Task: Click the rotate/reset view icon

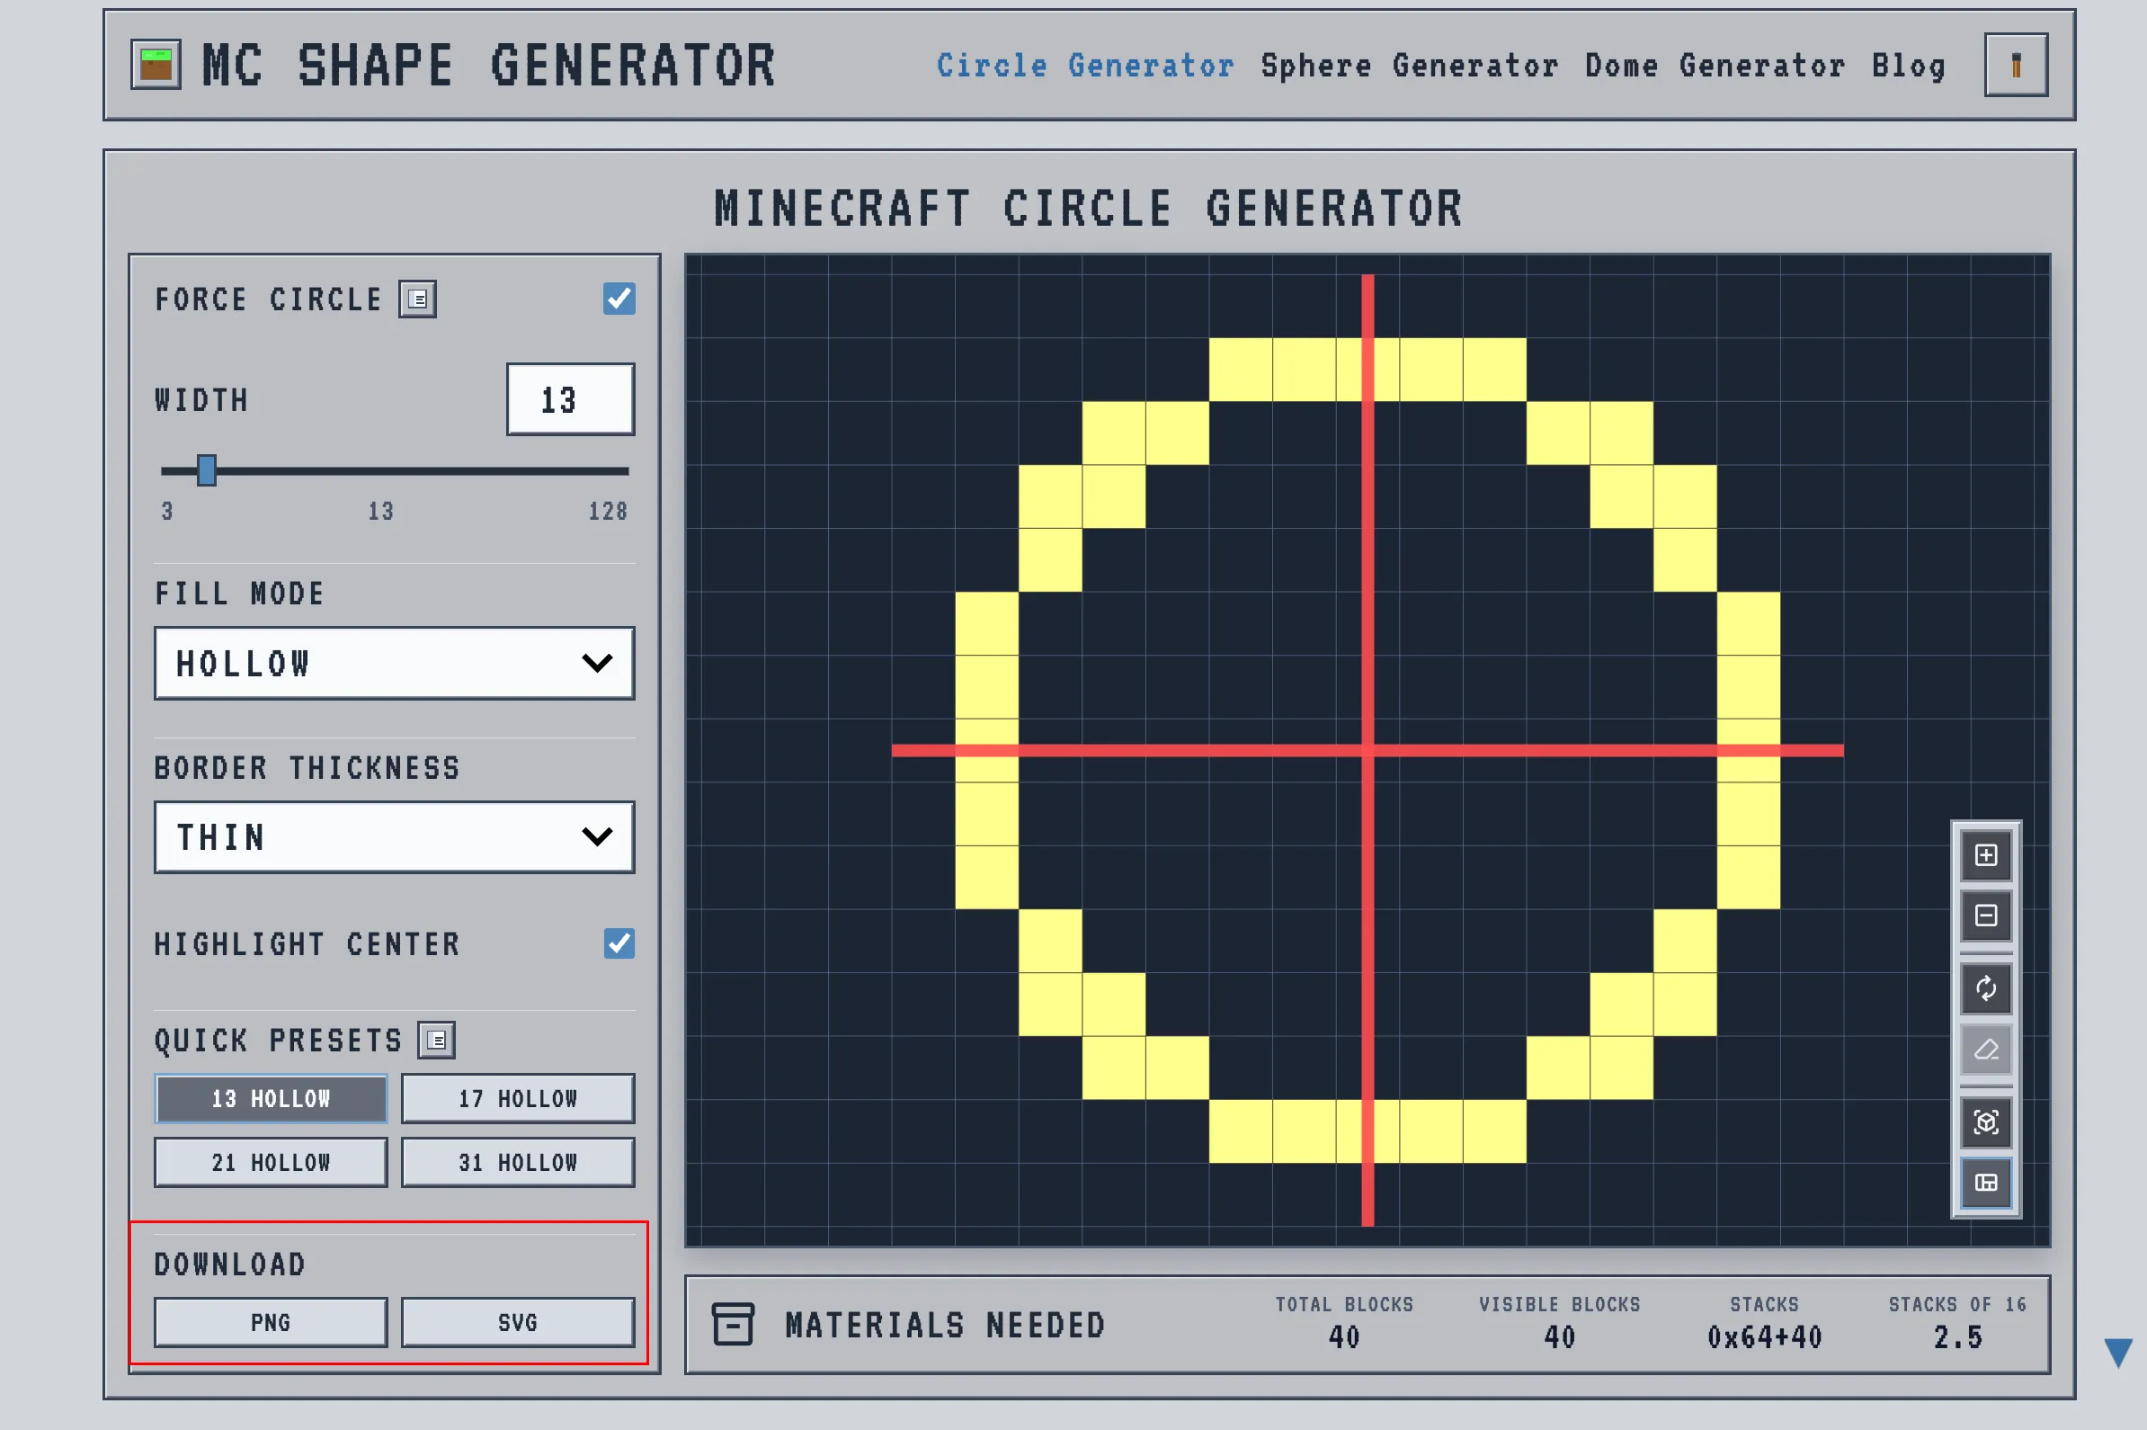Action: pyautogui.click(x=1986, y=988)
